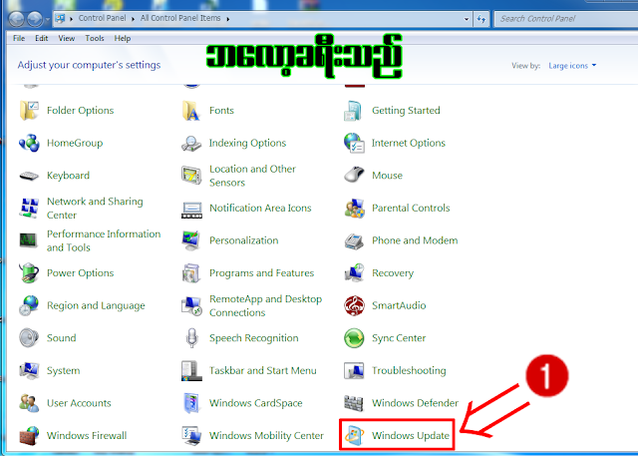Image resolution: width=638 pixels, height=456 pixels.
Task: Open the Recovery icon
Action: [354, 272]
